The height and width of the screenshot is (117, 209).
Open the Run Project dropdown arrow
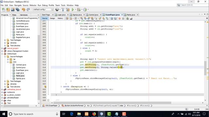[x=75, y=9]
